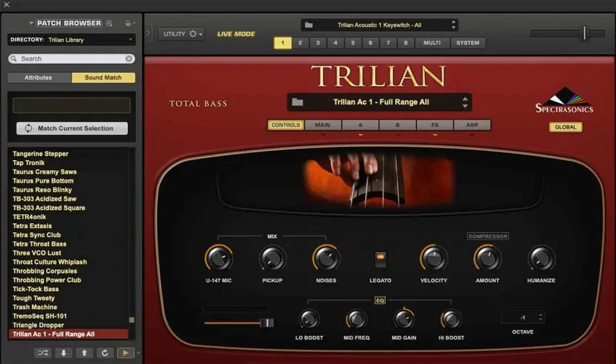Toggle Live Mode
The width and height of the screenshot is (616, 364).
[236, 34]
